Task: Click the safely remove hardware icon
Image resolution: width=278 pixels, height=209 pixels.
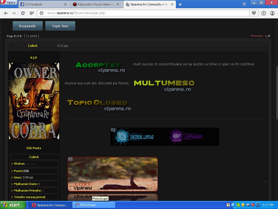Action: (x=248, y=205)
